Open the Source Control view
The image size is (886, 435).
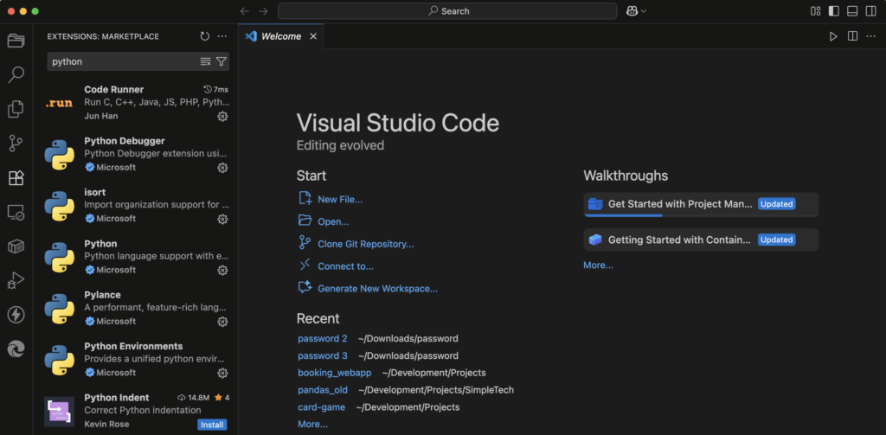pos(16,144)
